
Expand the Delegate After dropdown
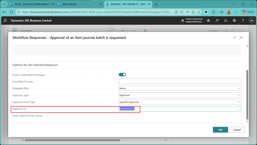coord(238,88)
